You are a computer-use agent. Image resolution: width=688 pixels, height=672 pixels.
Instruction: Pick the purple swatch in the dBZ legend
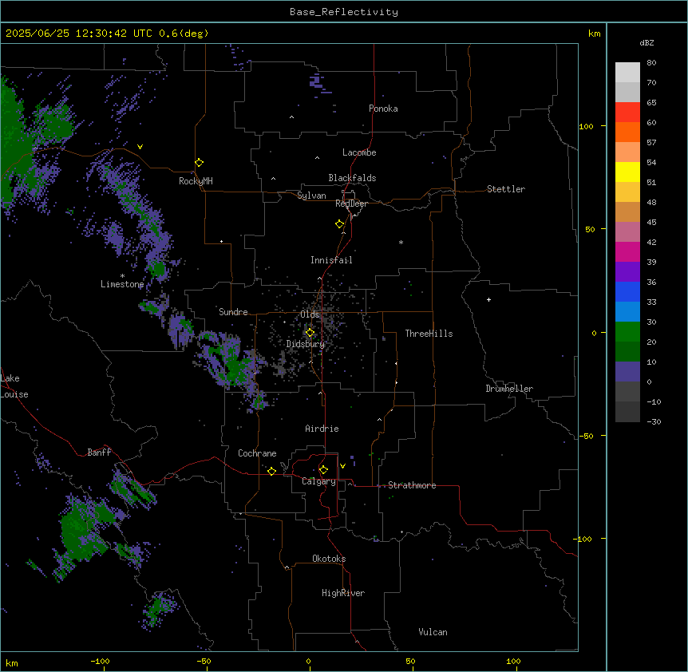[627, 272]
